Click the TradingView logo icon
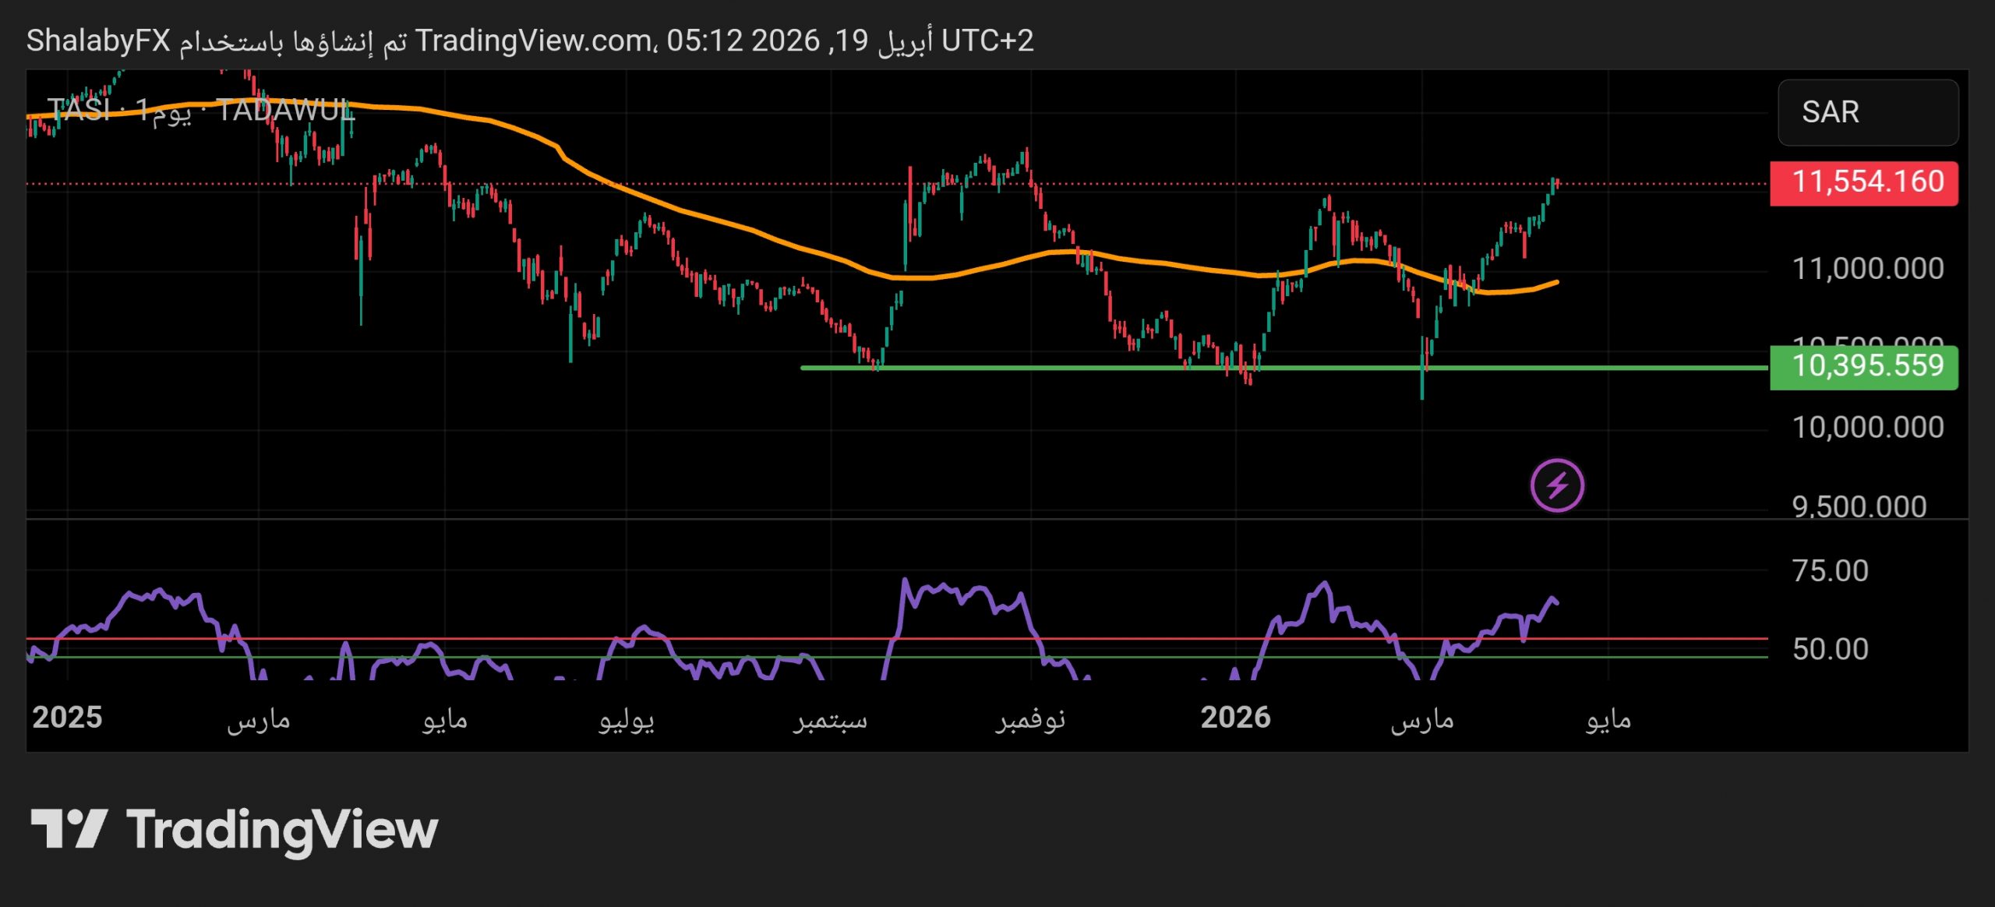 (x=69, y=828)
